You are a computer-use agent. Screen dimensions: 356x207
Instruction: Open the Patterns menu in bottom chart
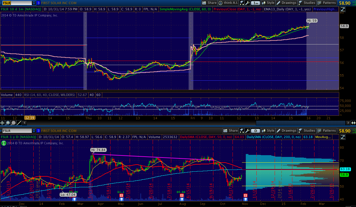coord(326,131)
